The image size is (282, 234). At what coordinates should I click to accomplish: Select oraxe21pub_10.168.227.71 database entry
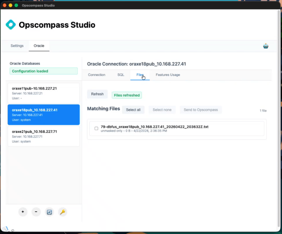pyautogui.click(x=43, y=136)
